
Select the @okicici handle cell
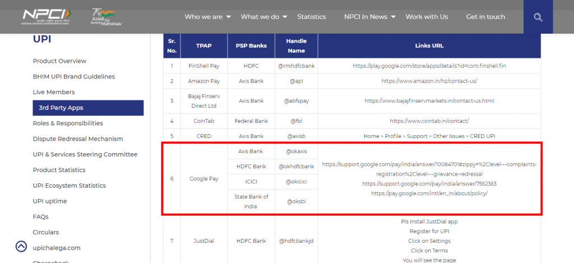pos(297,182)
